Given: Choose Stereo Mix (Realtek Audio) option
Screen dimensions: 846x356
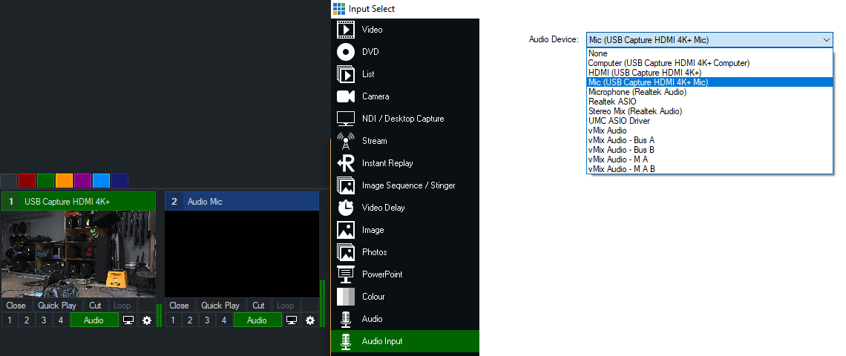Looking at the screenshot, I should pyautogui.click(x=709, y=111).
